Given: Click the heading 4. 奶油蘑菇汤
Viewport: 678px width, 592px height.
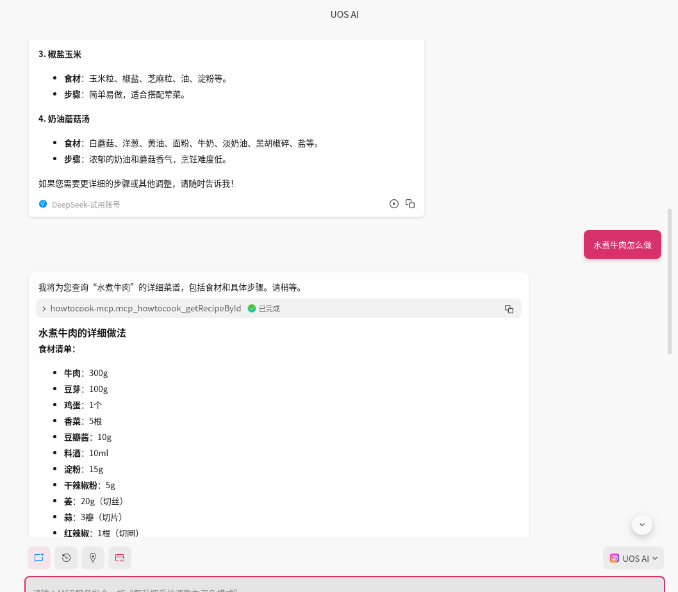Looking at the screenshot, I should point(64,119).
